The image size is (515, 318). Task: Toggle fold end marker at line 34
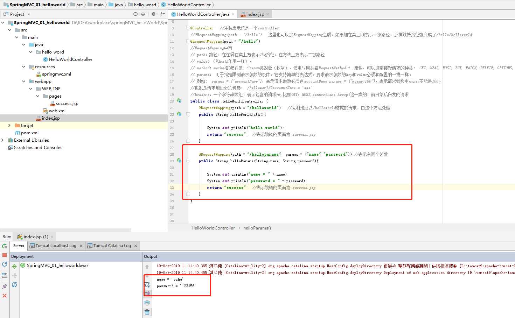(x=188, y=194)
